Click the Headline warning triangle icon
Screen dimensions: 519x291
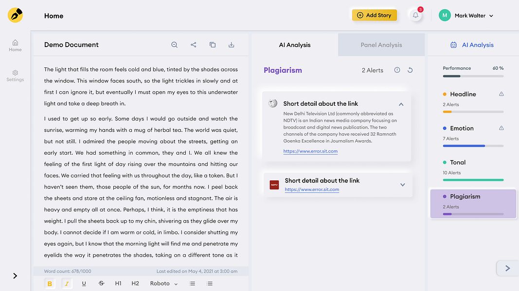point(501,94)
